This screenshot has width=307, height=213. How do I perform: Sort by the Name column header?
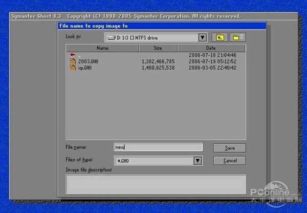[102, 48]
